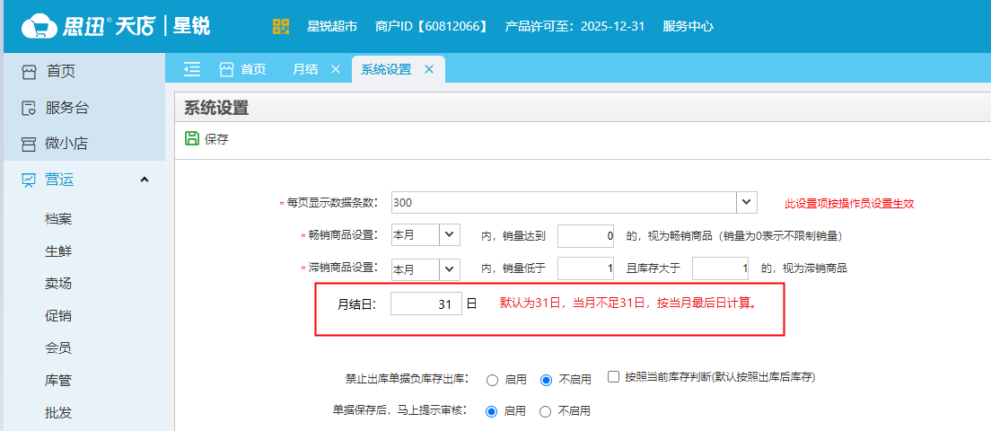Click 保存 to save settings

217,139
